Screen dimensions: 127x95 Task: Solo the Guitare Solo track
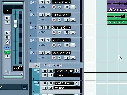48,15
